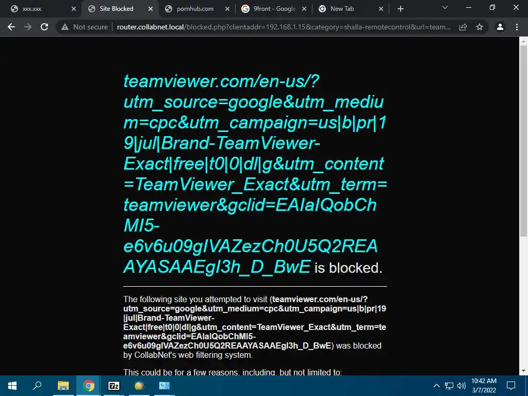Open the rightmost pinned taskbar app
Image resolution: width=528 pixels, height=396 pixels.
point(164,386)
